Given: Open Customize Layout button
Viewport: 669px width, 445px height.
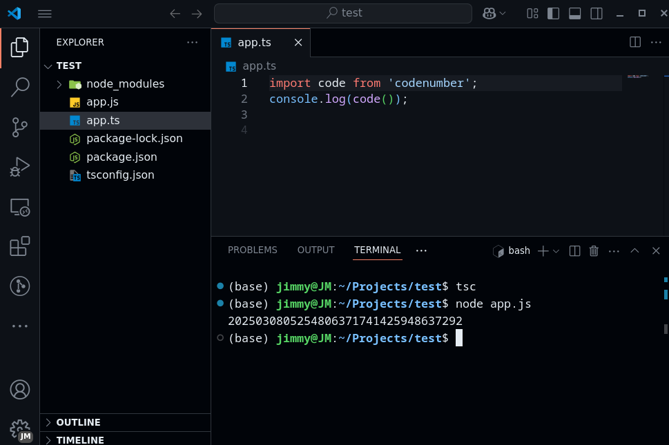Looking at the screenshot, I should pos(532,14).
